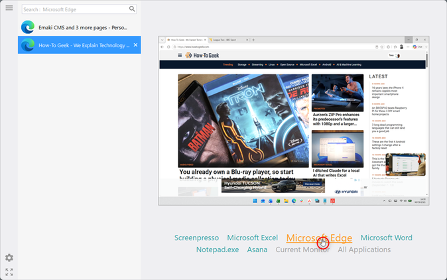The width and height of the screenshot is (447, 280).
Task: Filter windows by Notepad.exe
Action: point(218,249)
